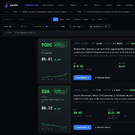Image resolution: width=135 pixels, height=135 pixels.
Task: Click Search in the top navigation
Action: point(119,5)
